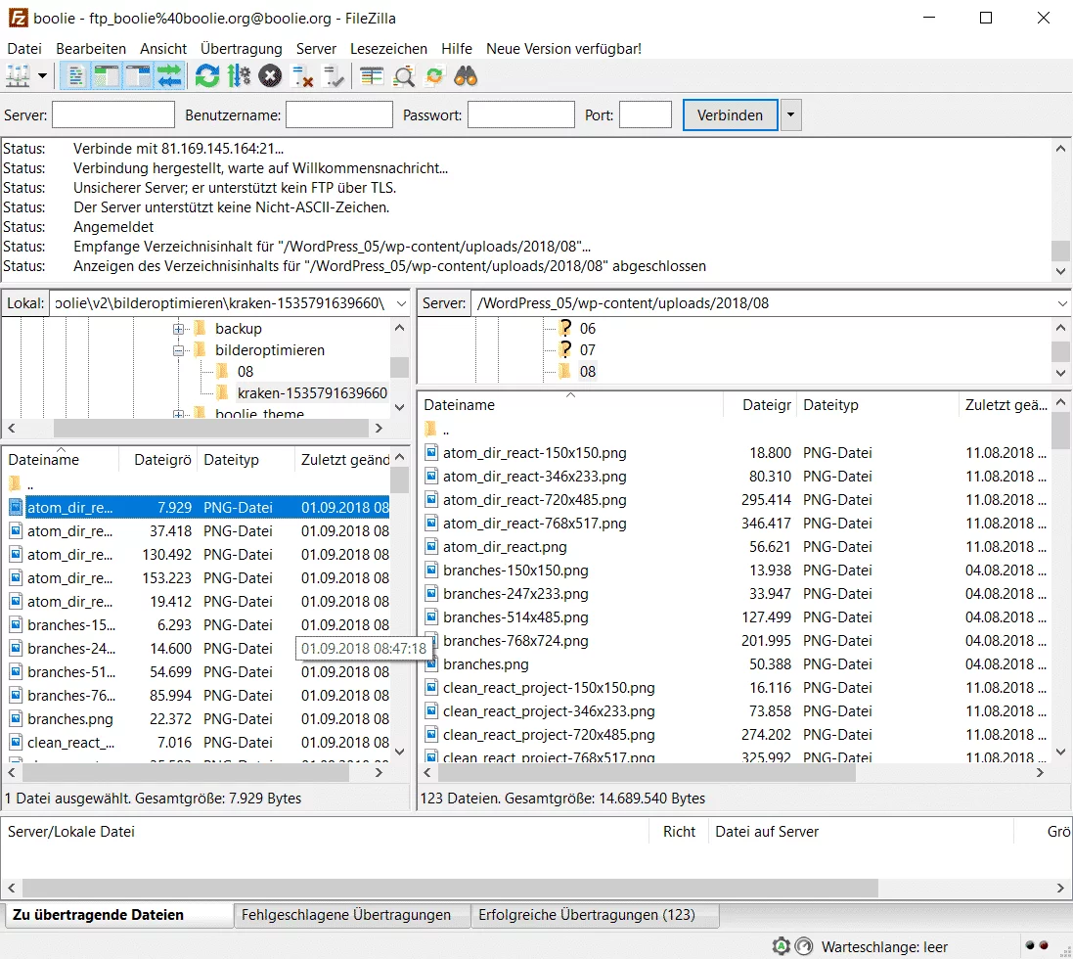1073x959 pixels.
Task: Collapse the bilderoptimieren folder
Action: 179,350
